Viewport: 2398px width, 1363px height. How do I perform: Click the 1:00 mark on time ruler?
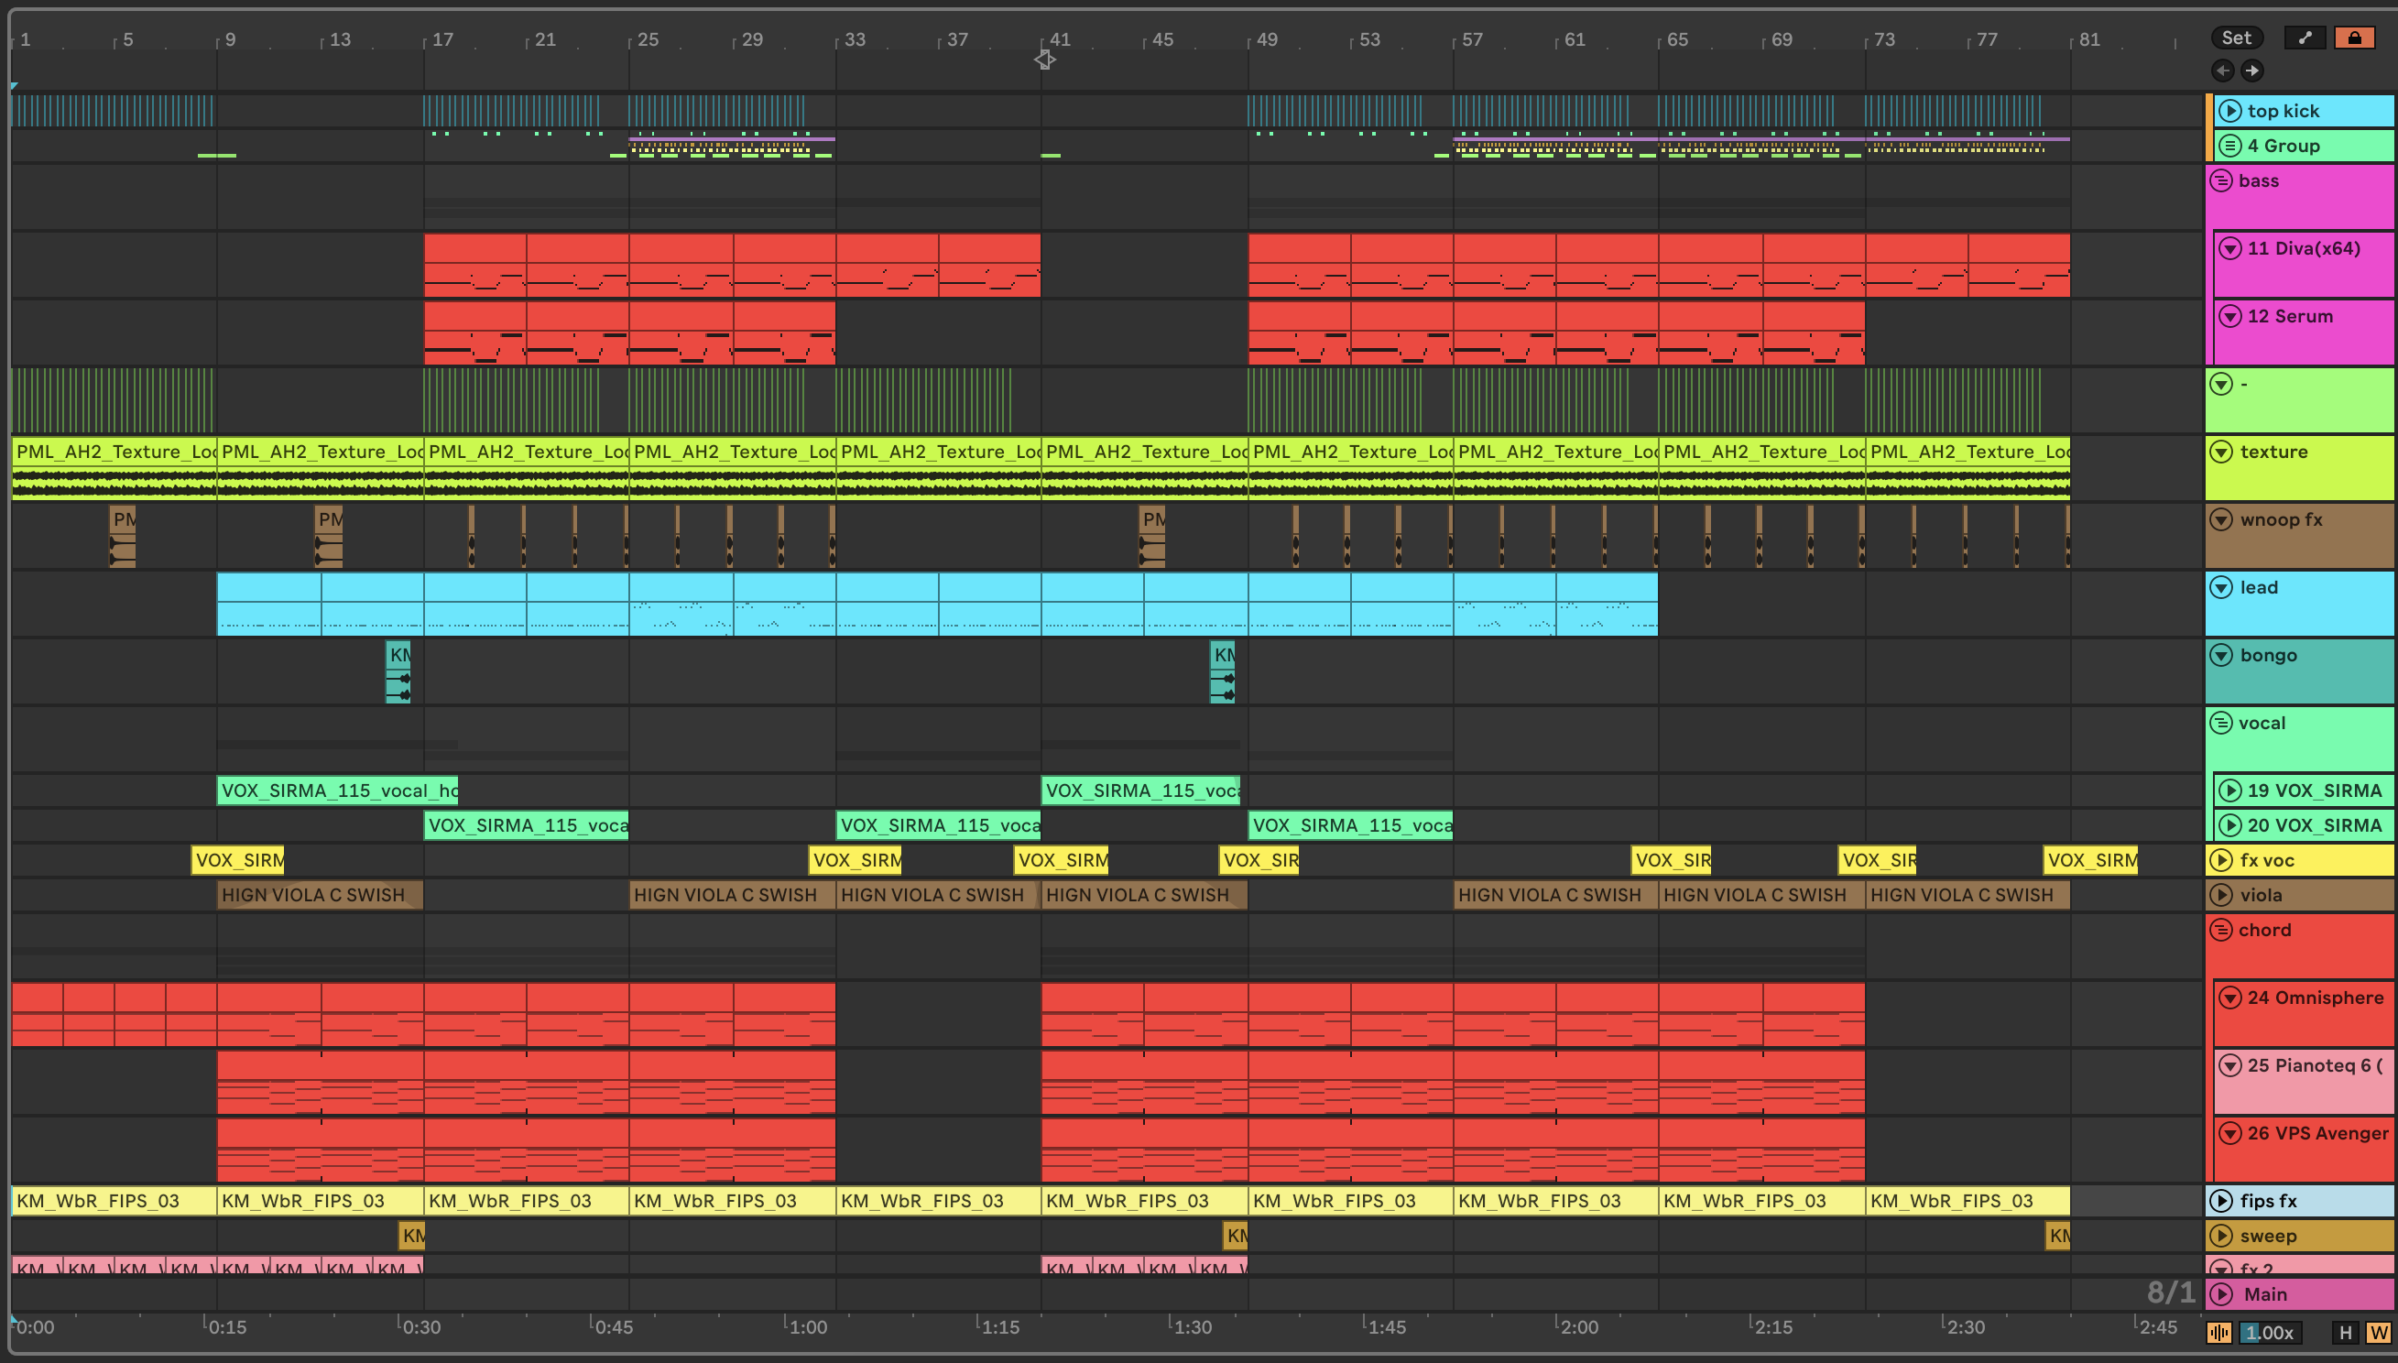[808, 1327]
